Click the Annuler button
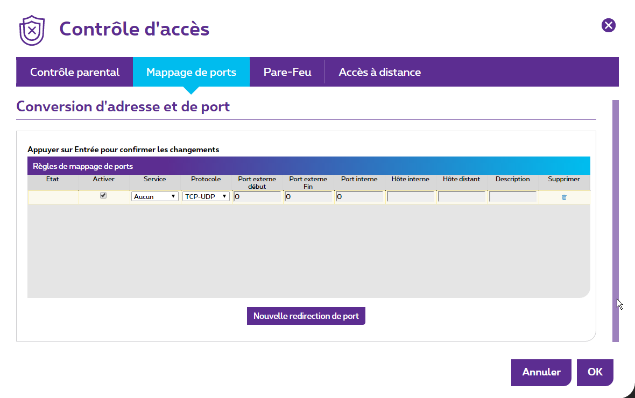Image resolution: width=635 pixels, height=398 pixels. (541, 372)
